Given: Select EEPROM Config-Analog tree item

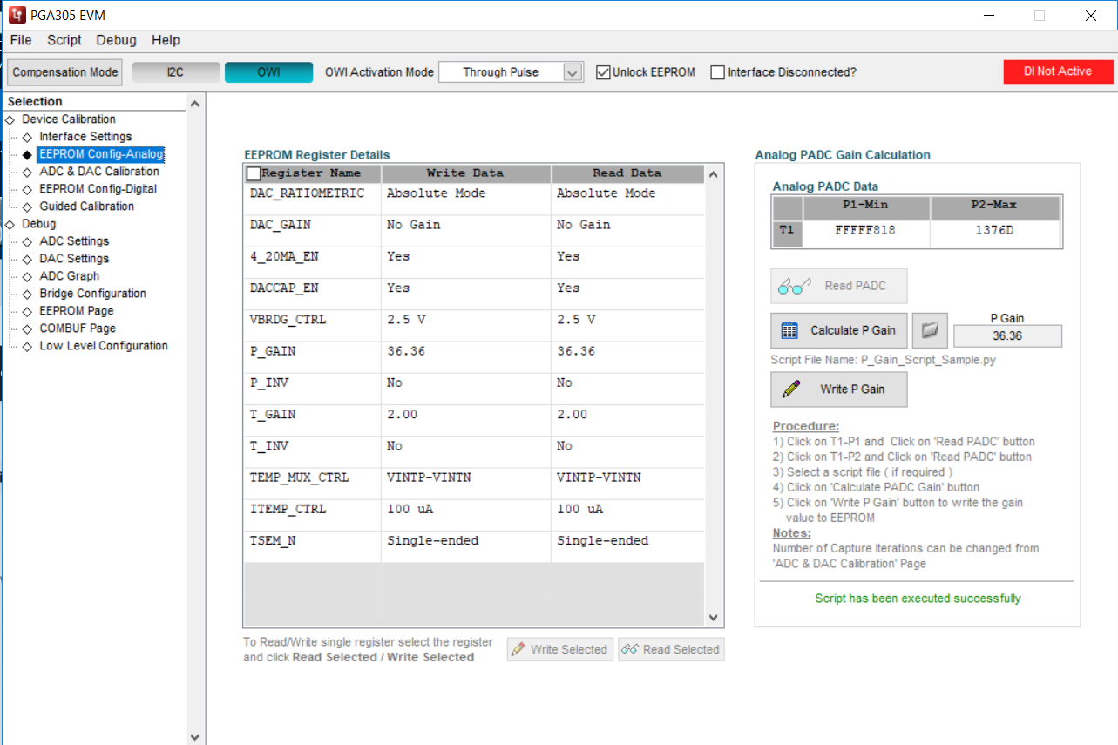Looking at the screenshot, I should [x=100, y=154].
